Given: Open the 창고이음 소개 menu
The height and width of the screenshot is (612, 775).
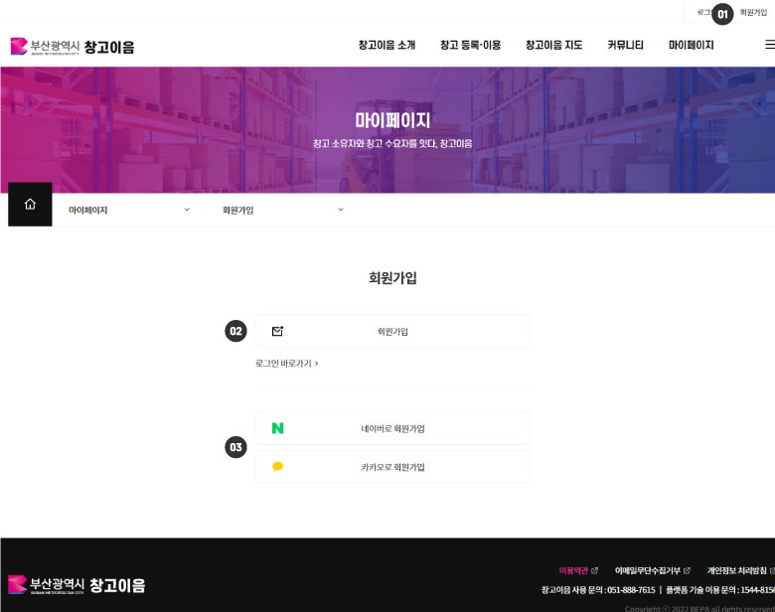Looking at the screenshot, I should (387, 45).
